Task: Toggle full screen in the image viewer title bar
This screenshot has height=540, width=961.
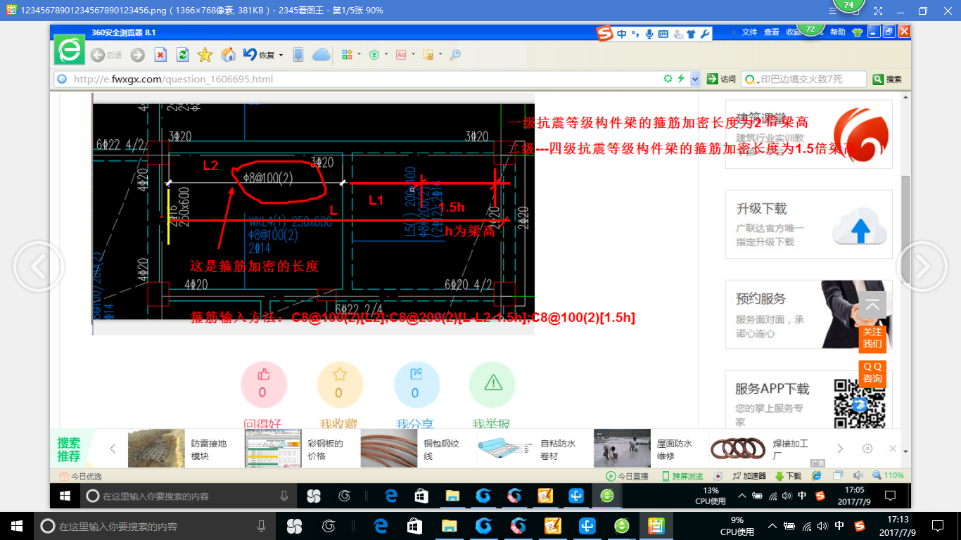Action: (878, 11)
